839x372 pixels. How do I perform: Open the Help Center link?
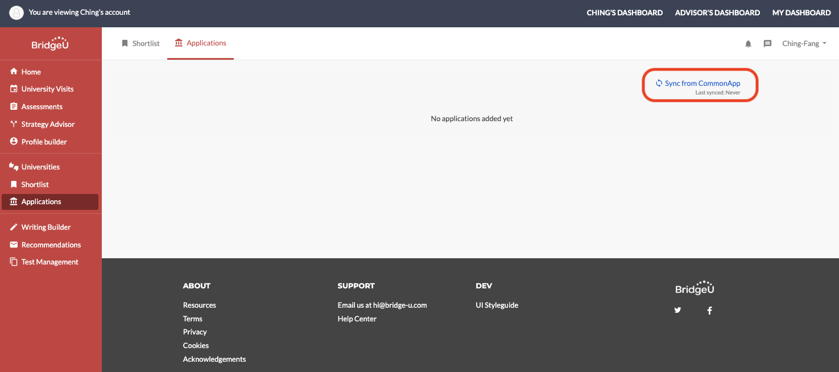coord(357,319)
